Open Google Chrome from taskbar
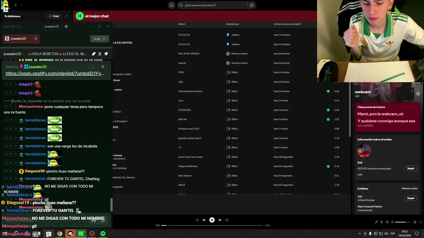 coord(59,234)
